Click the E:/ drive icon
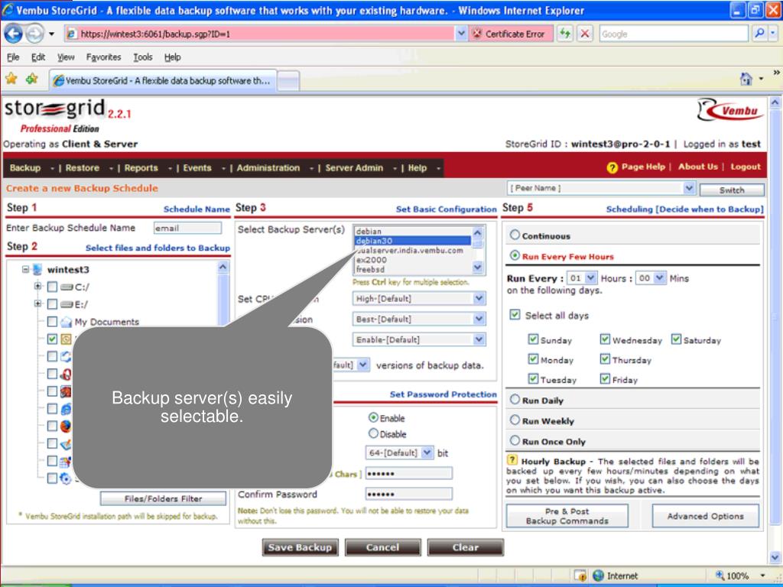This screenshot has width=783, height=587. pos(67,304)
